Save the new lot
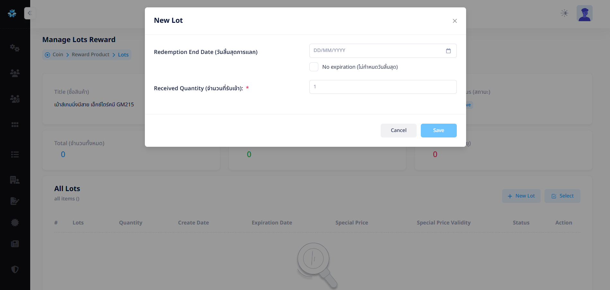Image resolution: width=610 pixels, height=290 pixels. click(438, 130)
